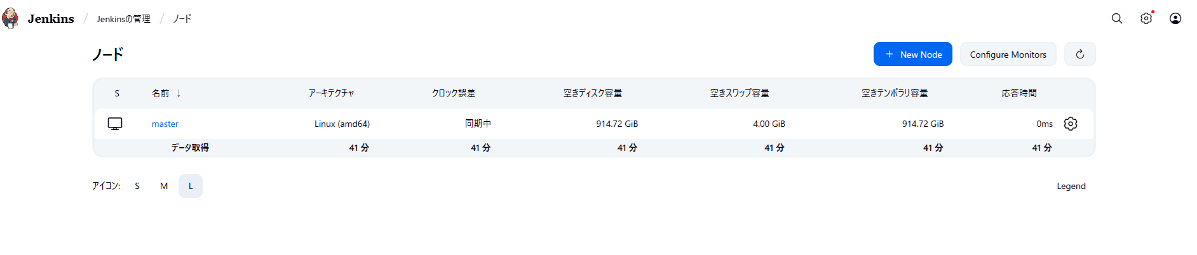Select medium icon size M
Screen dimensions: 1197x255
pyautogui.click(x=164, y=186)
